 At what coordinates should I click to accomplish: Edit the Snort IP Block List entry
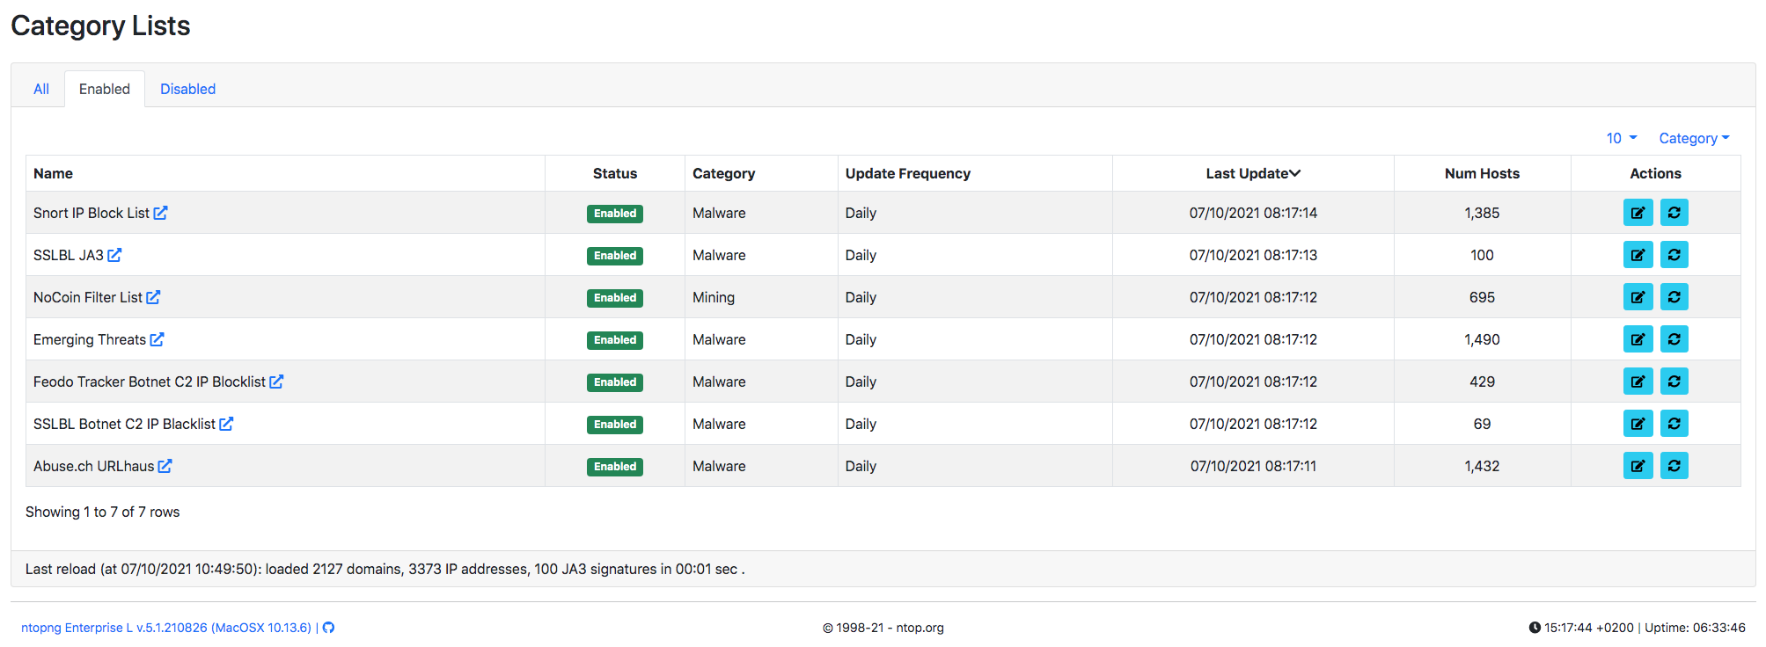1638,213
